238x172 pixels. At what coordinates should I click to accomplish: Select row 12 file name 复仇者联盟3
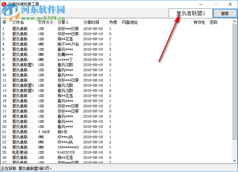tap(23, 85)
